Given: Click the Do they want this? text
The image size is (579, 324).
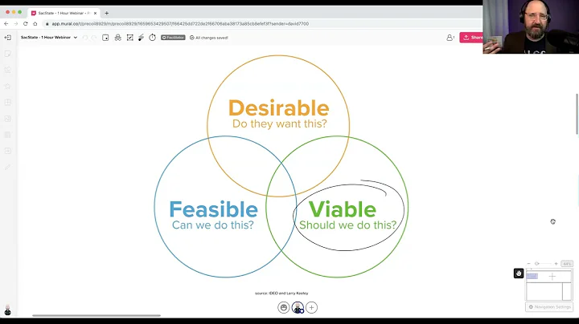Looking at the screenshot, I should (280, 124).
